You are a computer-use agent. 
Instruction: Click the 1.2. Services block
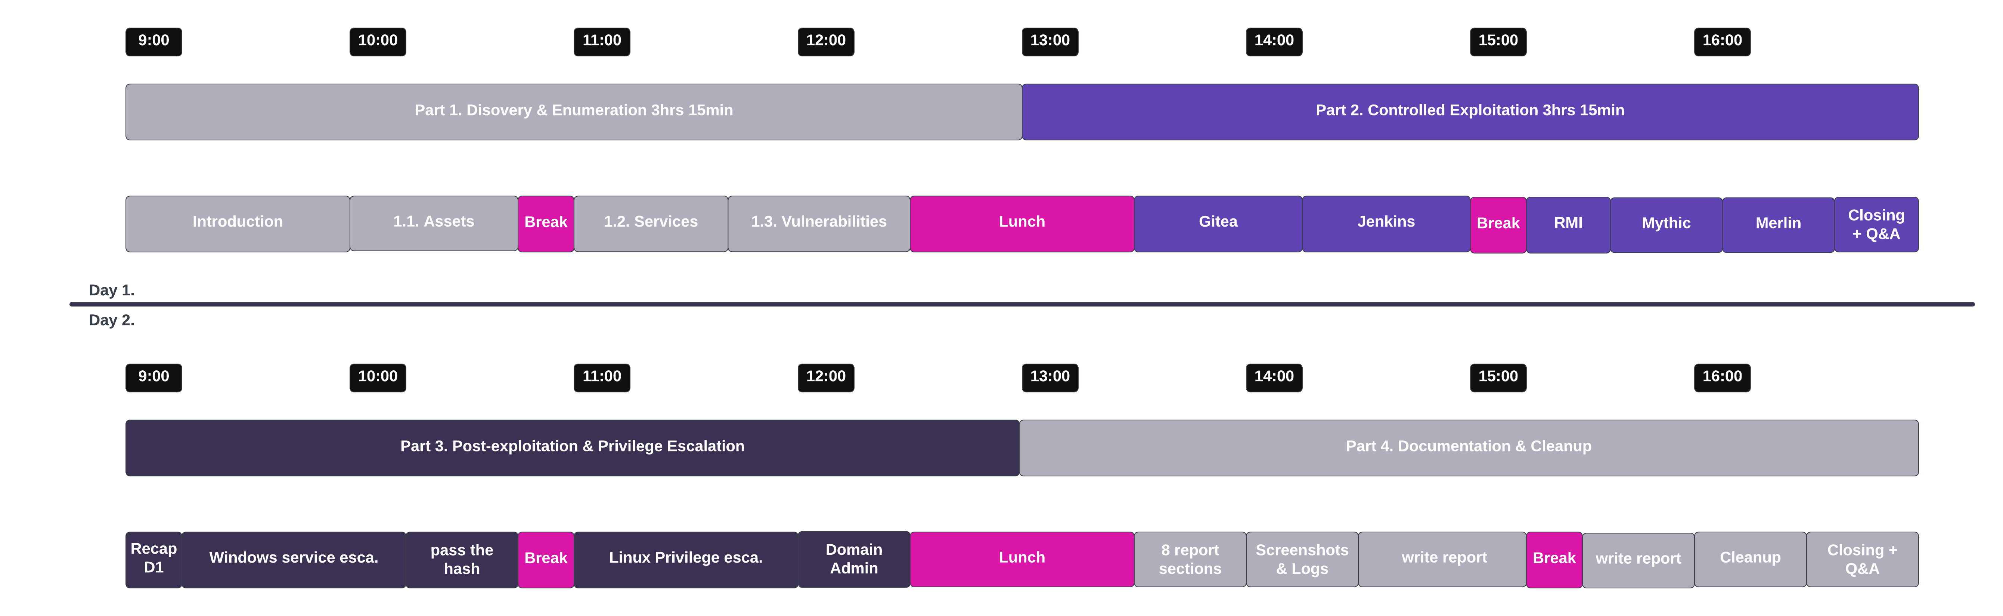pyautogui.click(x=651, y=223)
